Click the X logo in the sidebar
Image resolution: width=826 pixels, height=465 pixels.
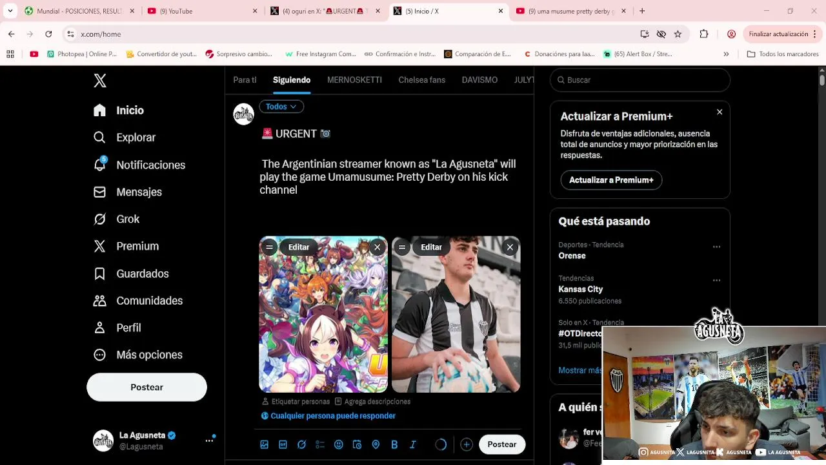point(100,80)
